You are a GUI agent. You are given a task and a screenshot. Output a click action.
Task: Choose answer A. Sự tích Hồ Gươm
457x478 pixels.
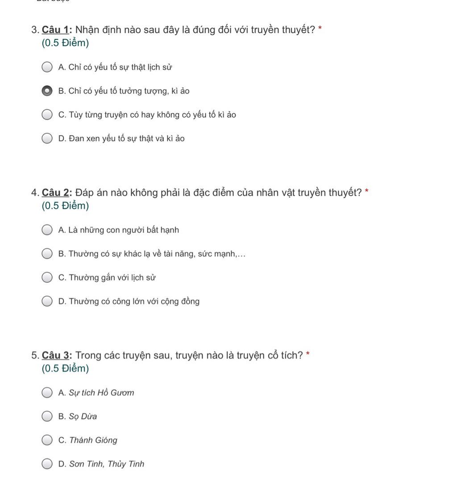click(47, 393)
